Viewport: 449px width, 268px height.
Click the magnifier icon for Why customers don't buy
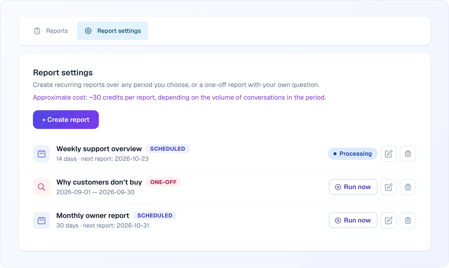pos(42,187)
